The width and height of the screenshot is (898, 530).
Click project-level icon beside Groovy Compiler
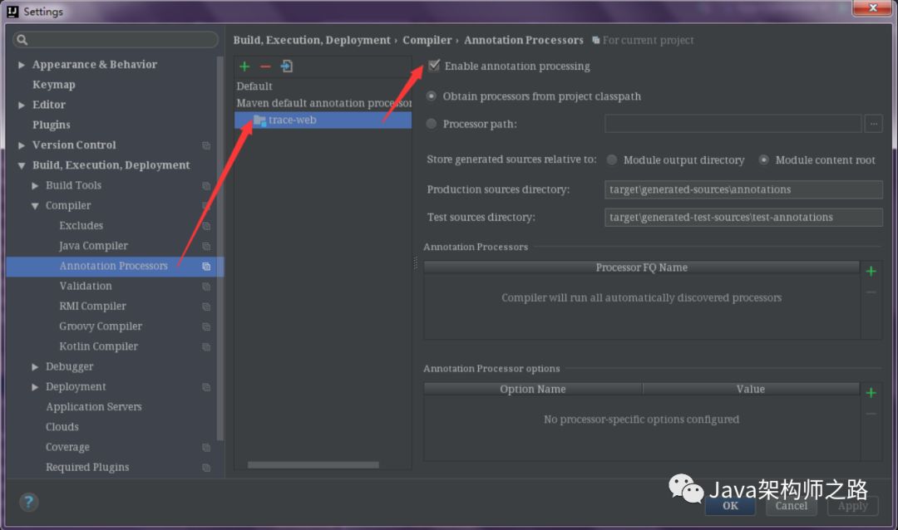tap(206, 326)
